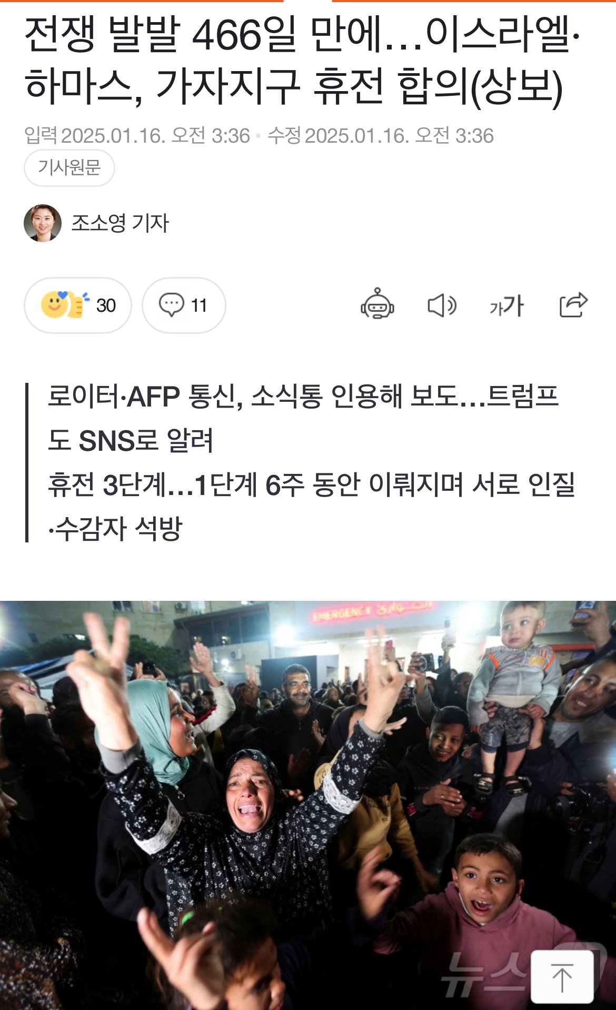Tap the orange bar at top right

coord(474,1)
